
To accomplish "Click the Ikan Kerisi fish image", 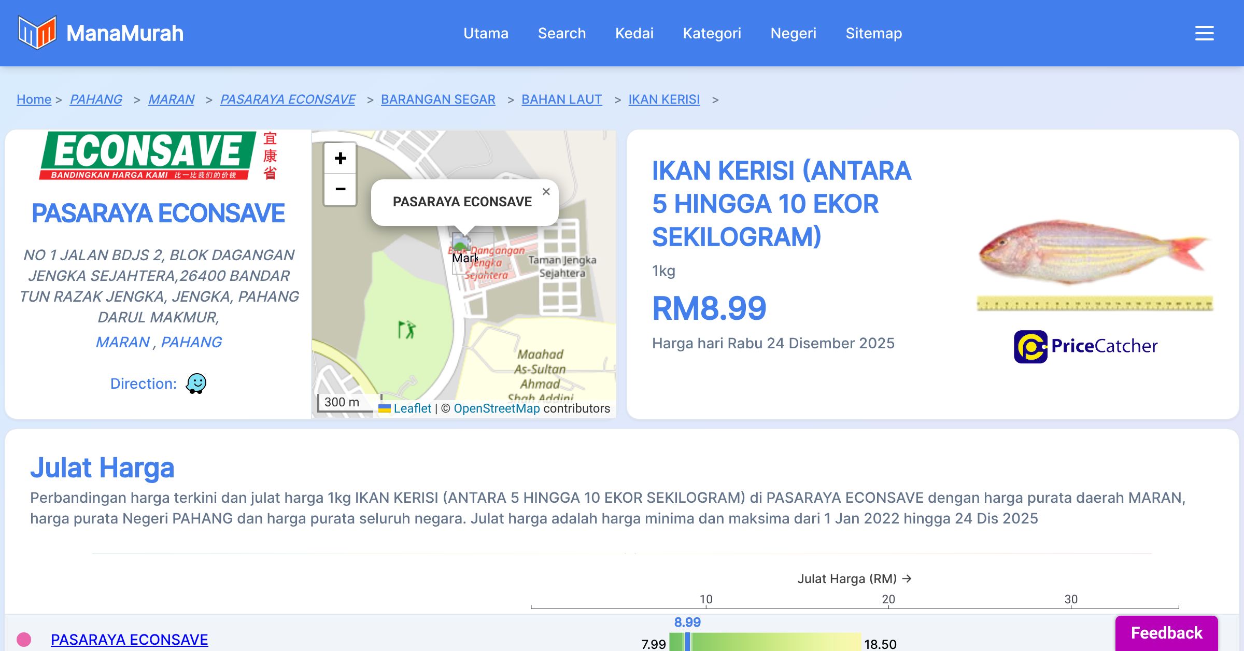I will (x=1094, y=252).
